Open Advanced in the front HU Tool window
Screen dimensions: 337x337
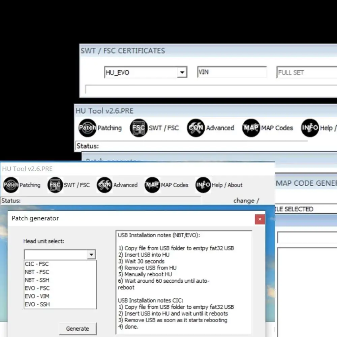(x=117, y=185)
